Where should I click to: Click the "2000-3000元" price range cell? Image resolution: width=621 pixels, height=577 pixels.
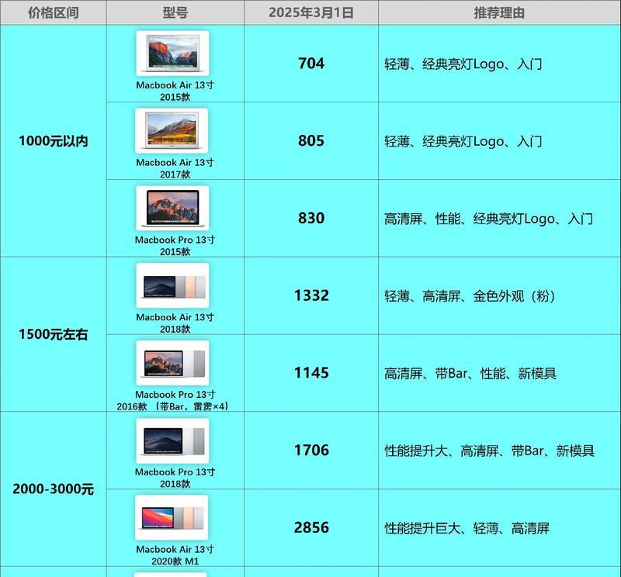coord(53,489)
